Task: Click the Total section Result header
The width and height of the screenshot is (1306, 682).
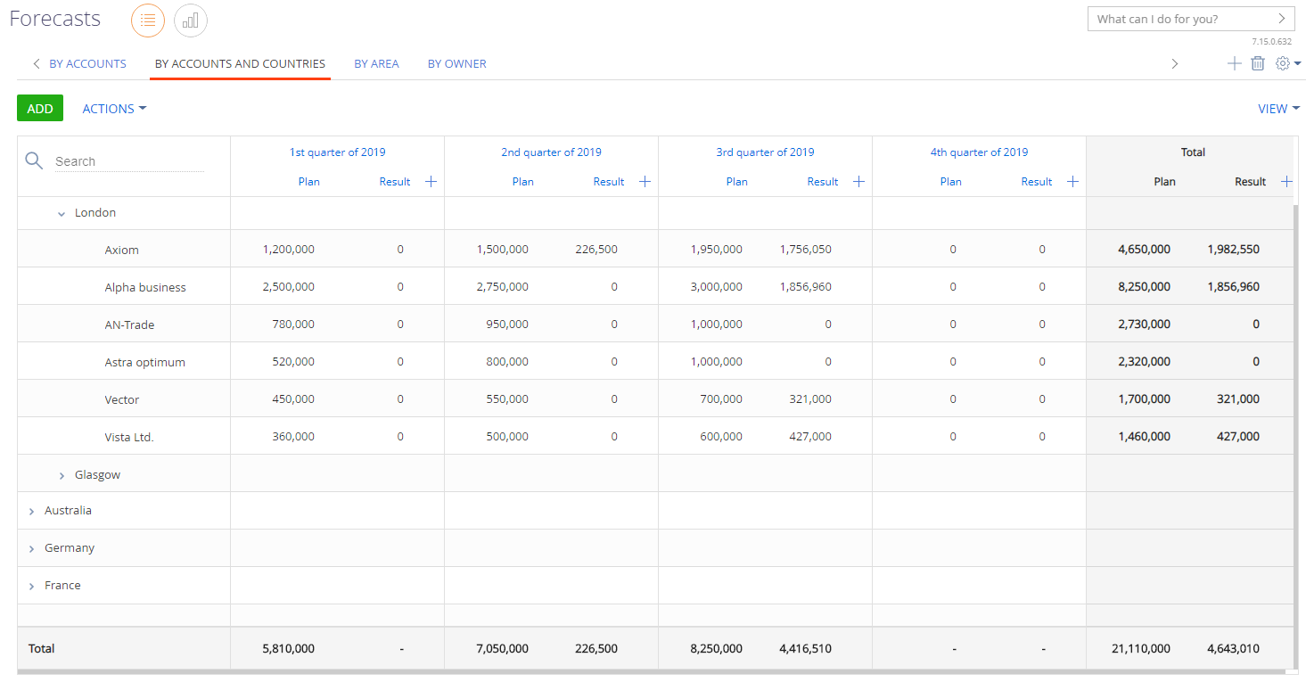Action: pos(1251,181)
